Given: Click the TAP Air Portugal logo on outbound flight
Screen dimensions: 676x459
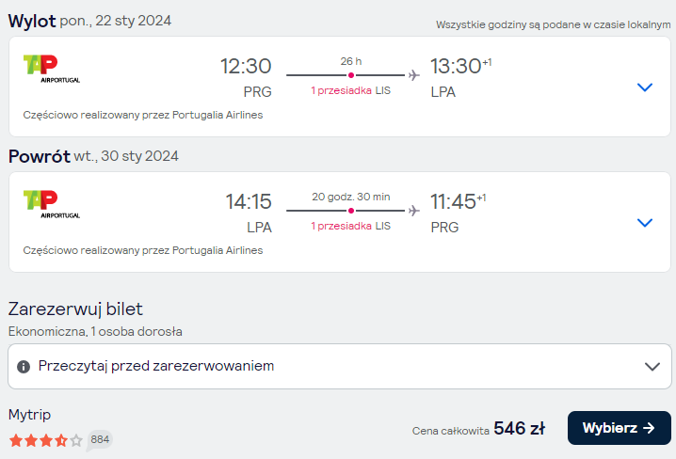Looking at the screenshot, I should (51, 69).
